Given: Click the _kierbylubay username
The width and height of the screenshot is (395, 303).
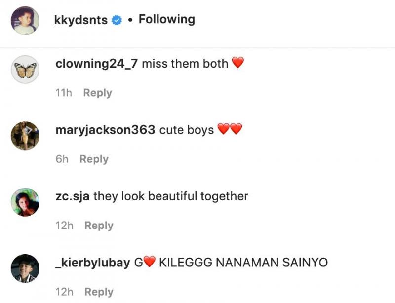Looking at the screenshot, I should [93, 263].
